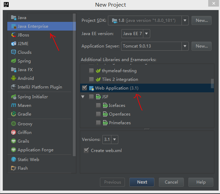Image resolution: width=220 pixels, height=194 pixels.
Task: Select the Flash folder icon
Action: pos(14,168)
